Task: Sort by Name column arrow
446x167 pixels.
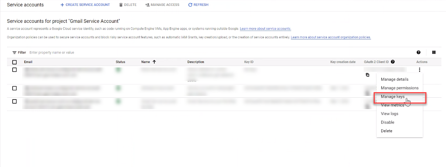Action: pos(154,62)
